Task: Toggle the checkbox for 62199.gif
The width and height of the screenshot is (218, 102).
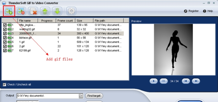Action: [x=5, y=51]
